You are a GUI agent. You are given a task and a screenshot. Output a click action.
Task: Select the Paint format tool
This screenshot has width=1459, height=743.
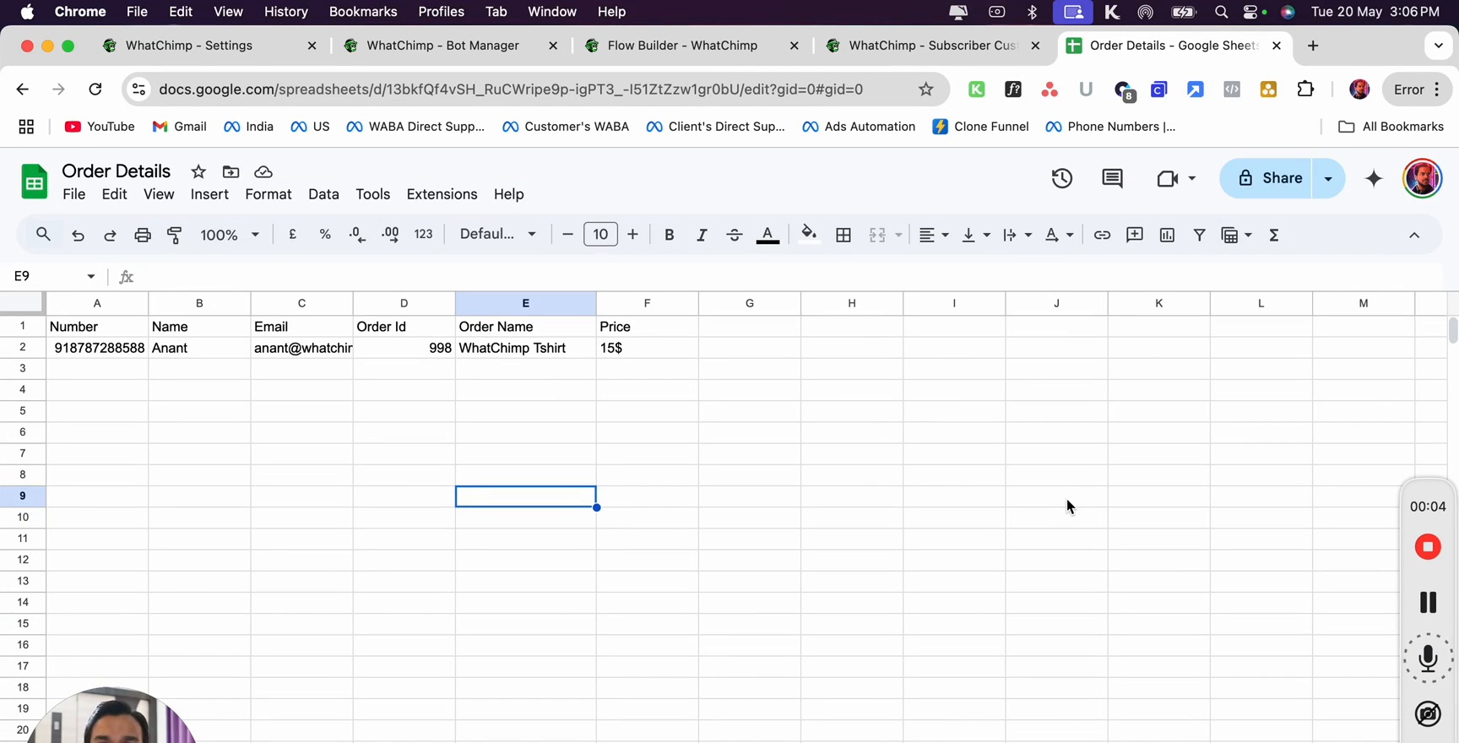[175, 235]
